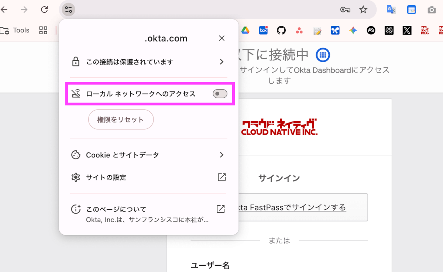Open the X (Twitter) bookmark
This screenshot has width=443, height=272.
pos(407,30)
